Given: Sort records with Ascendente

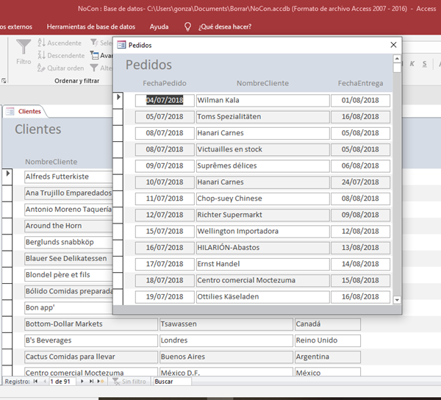Looking at the screenshot, I should (59, 43).
